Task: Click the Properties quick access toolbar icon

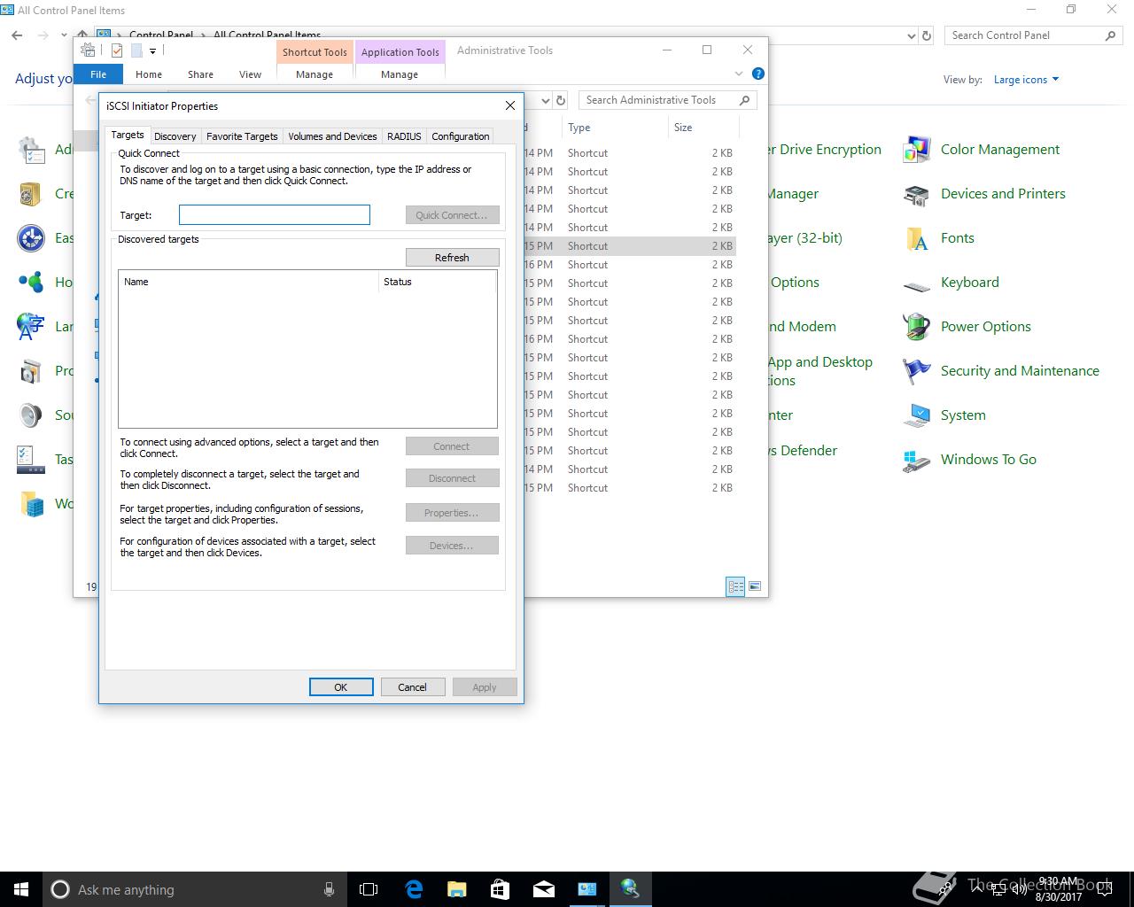Action: 116,50
